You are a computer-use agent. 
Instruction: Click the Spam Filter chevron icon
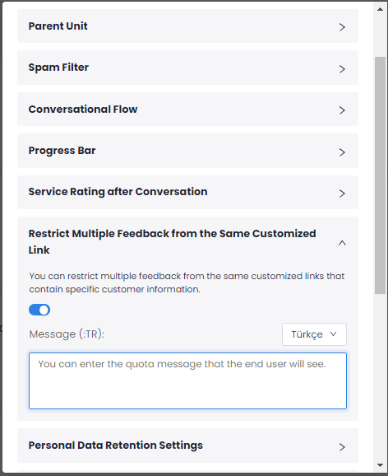[x=342, y=69]
